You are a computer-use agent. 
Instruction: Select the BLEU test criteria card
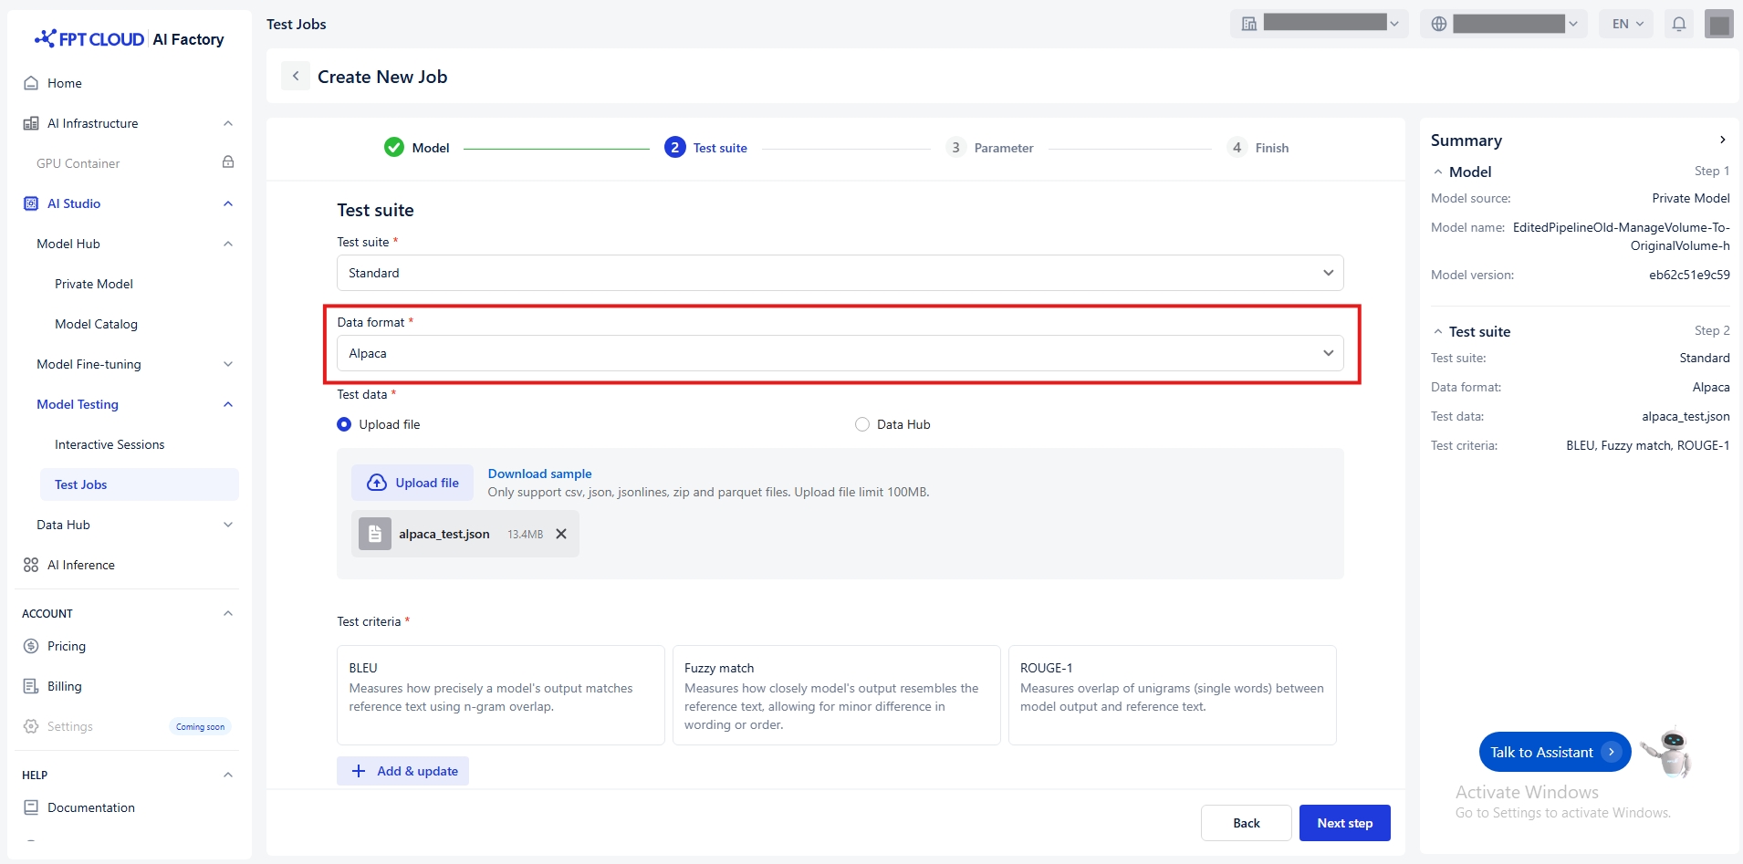click(500, 694)
